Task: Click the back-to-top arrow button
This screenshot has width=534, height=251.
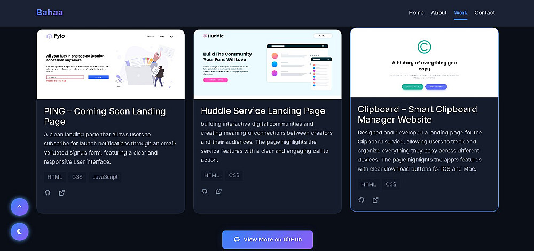Action: coord(19,207)
